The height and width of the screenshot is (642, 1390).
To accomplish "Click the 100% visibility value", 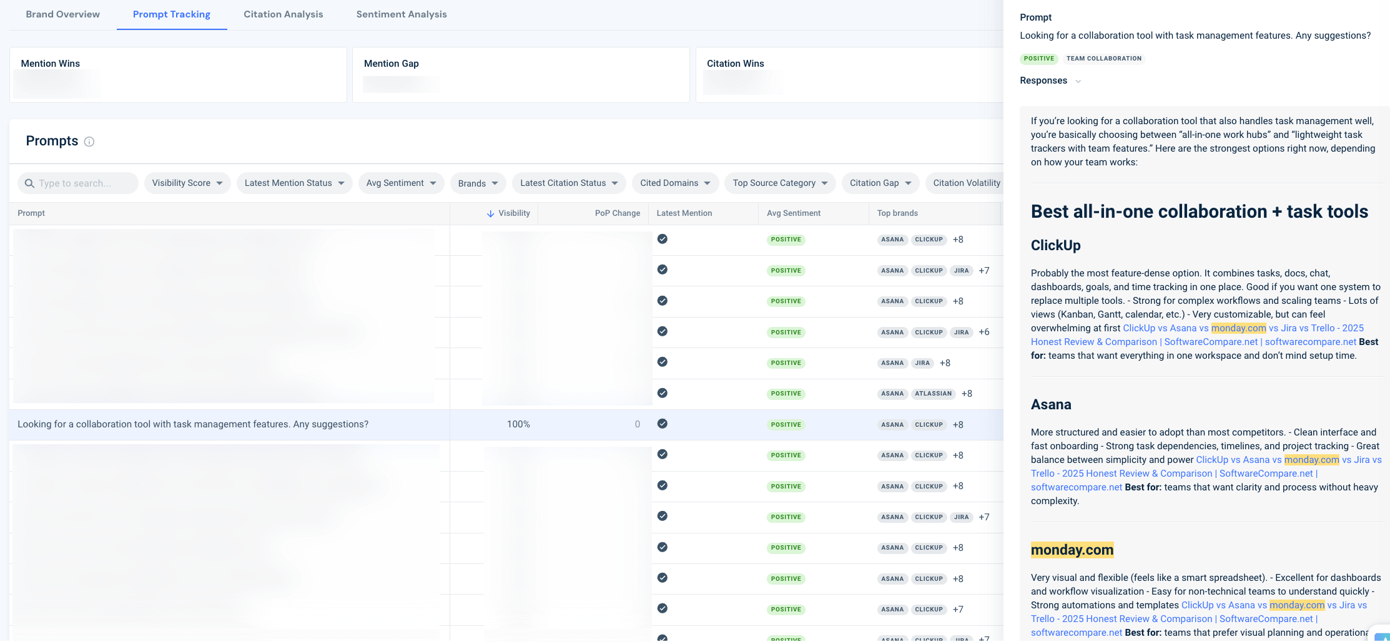I will point(518,424).
